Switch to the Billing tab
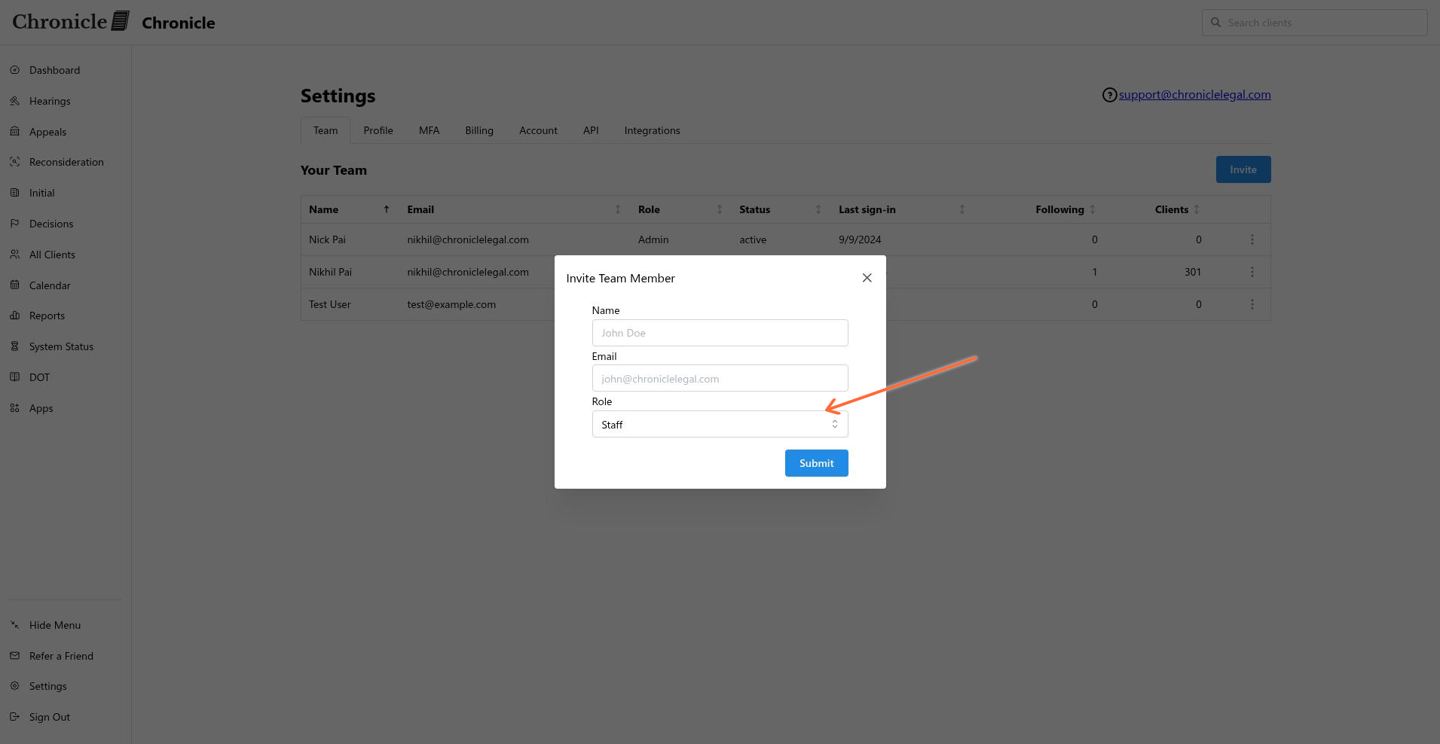The width and height of the screenshot is (1440, 744). click(479, 130)
